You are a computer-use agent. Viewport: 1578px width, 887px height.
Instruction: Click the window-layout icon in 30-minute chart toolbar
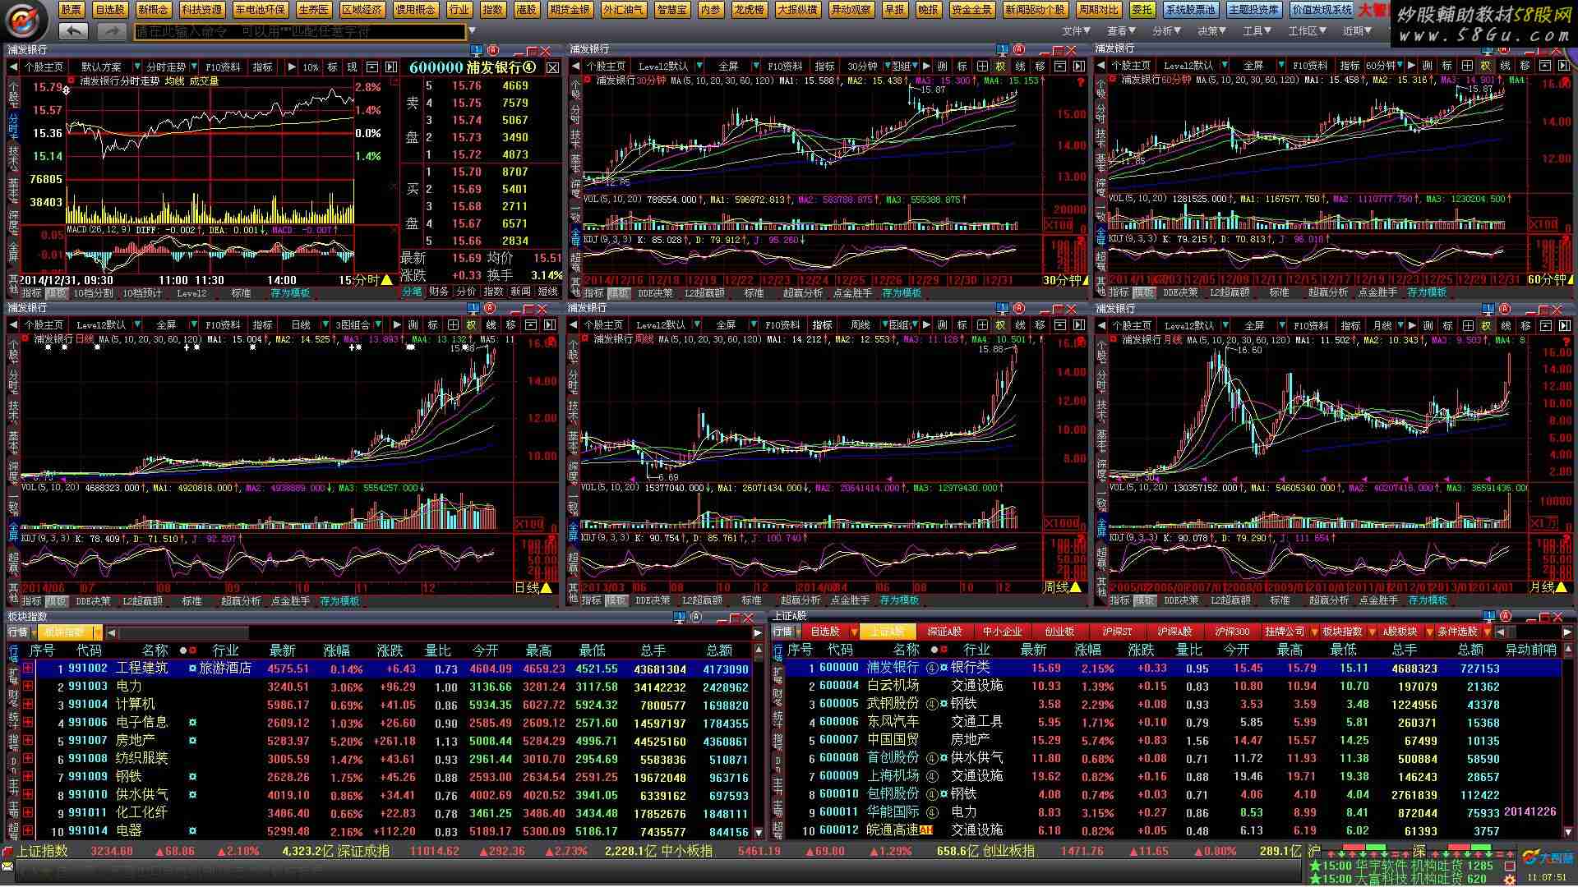[1060, 67]
